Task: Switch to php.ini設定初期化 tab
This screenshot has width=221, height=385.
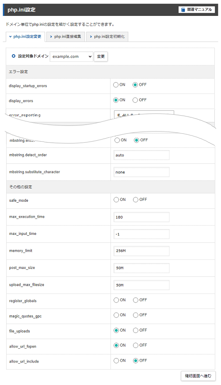Action: pyautogui.click(x=107, y=37)
